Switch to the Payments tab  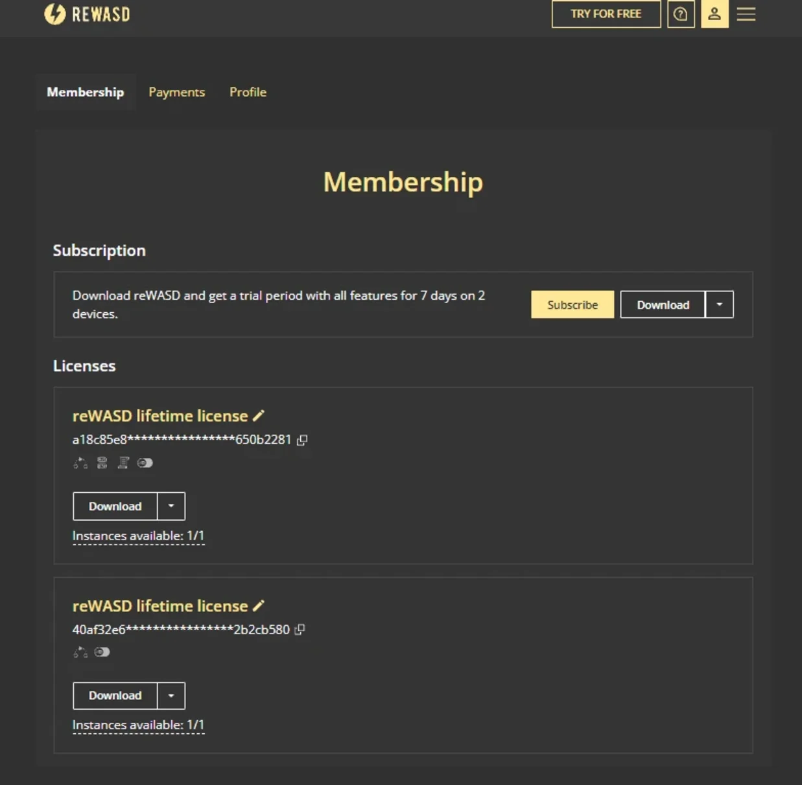pyautogui.click(x=177, y=92)
